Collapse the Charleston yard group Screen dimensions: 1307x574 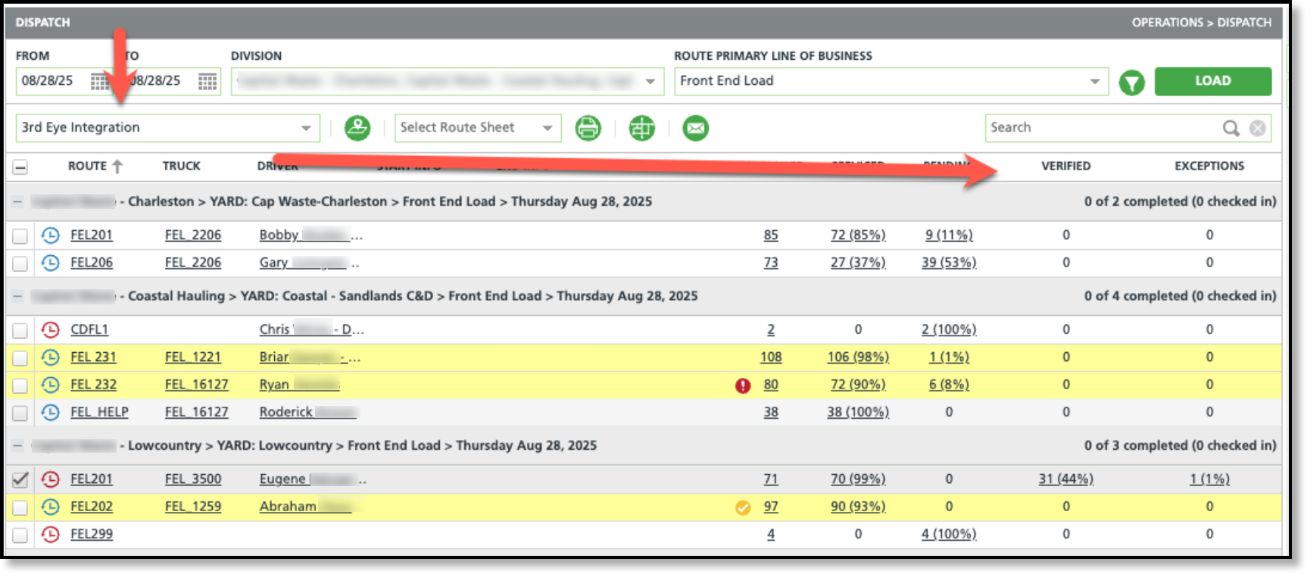coord(17,202)
